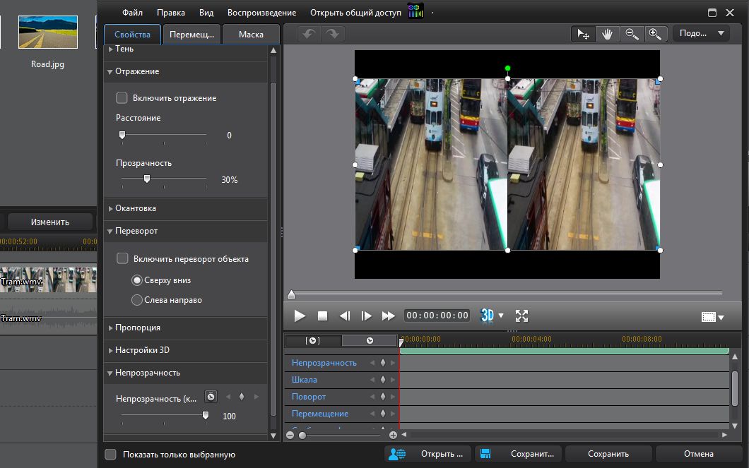Select the 'Слева направо' radio option
Screen dimensions: 749x468
[x=137, y=300]
